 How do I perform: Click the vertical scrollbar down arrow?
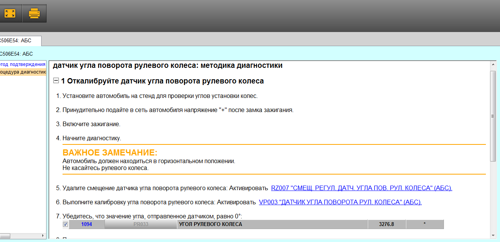(493, 236)
